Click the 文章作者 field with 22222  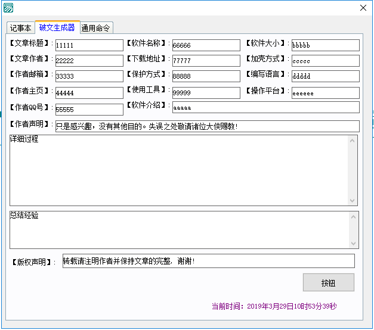[89, 61]
